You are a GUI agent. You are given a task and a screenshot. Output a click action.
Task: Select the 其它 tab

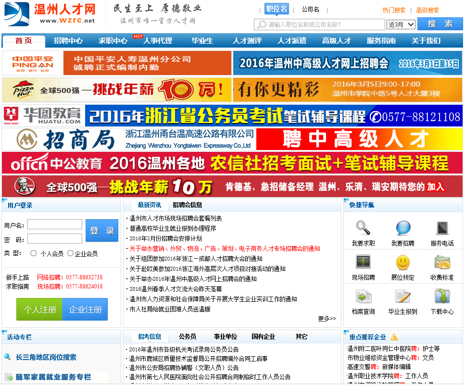pyautogui.click(x=302, y=336)
